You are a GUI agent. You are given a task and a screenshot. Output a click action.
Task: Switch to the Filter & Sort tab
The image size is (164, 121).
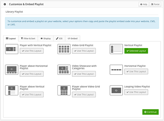[28, 38]
